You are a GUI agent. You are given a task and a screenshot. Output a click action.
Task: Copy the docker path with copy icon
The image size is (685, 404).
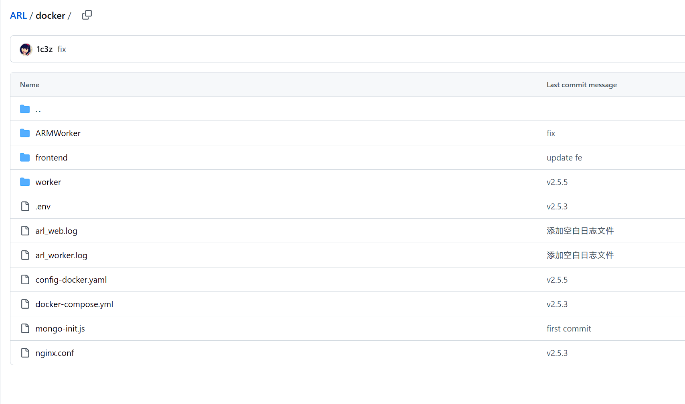tap(87, 15)
